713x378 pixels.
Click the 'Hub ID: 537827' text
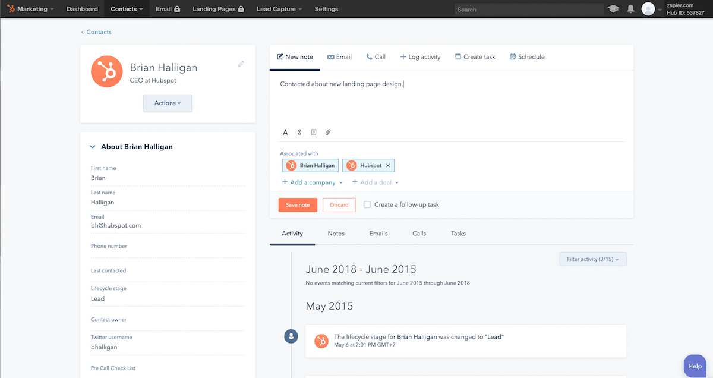pyautogui.click(x=685, y=12)
